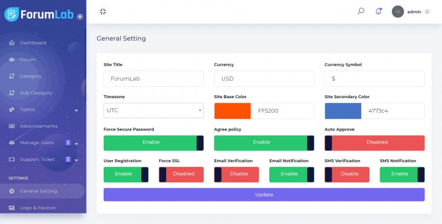This screenshot has width=442, height=224.
Task: Click the Logo & Favicon icon
Action: 12,208
